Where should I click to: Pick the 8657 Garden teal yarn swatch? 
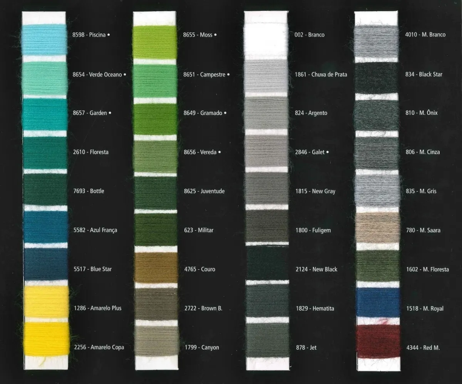pyautogui.click(x=45, y=115)
